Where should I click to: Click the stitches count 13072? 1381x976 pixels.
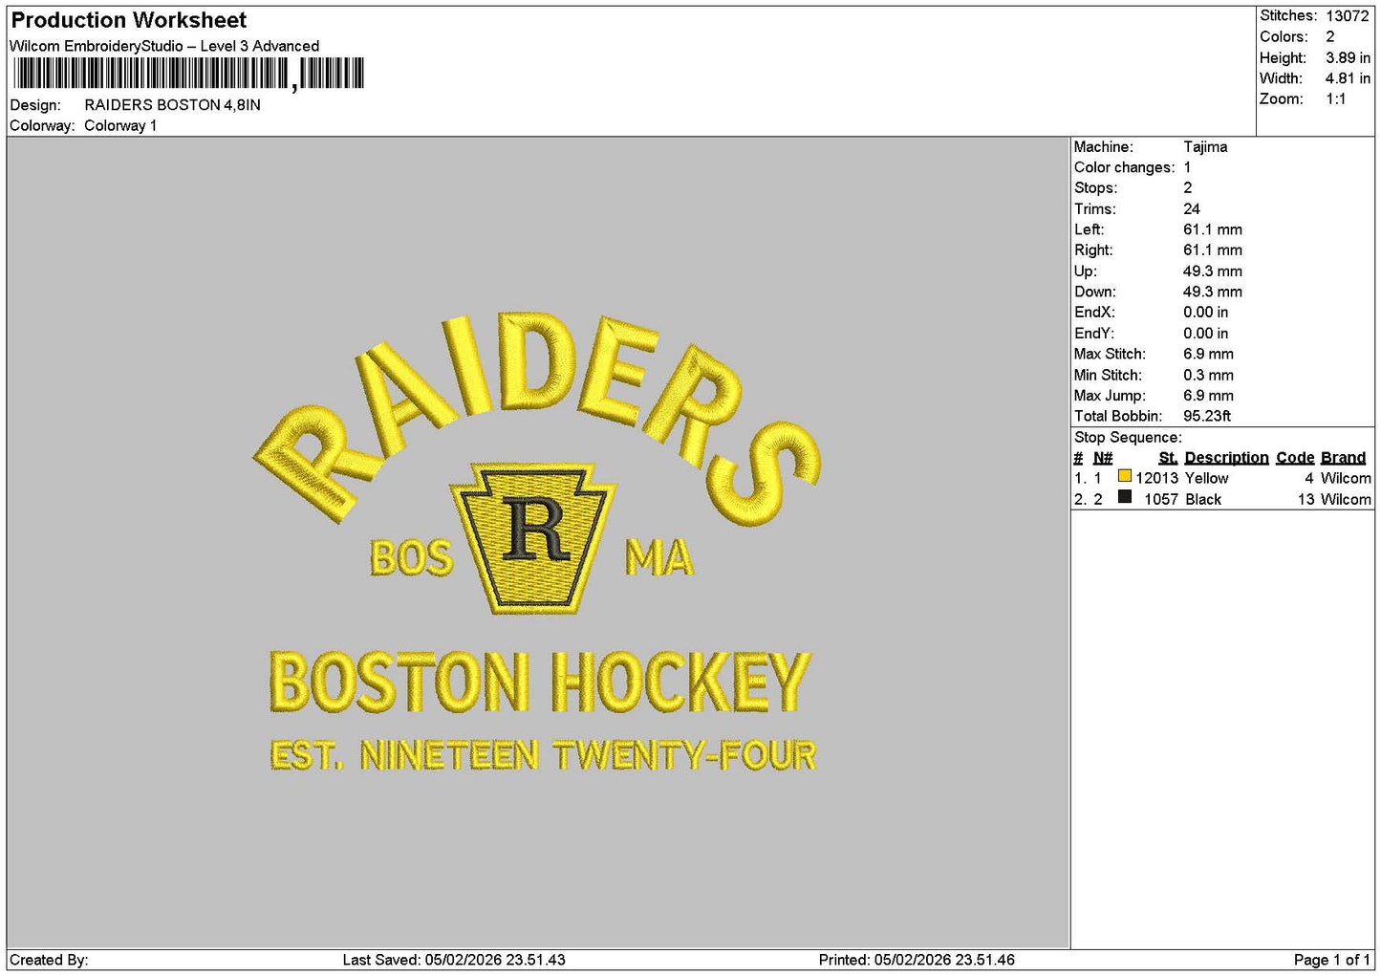click(x=1347, y=16)
